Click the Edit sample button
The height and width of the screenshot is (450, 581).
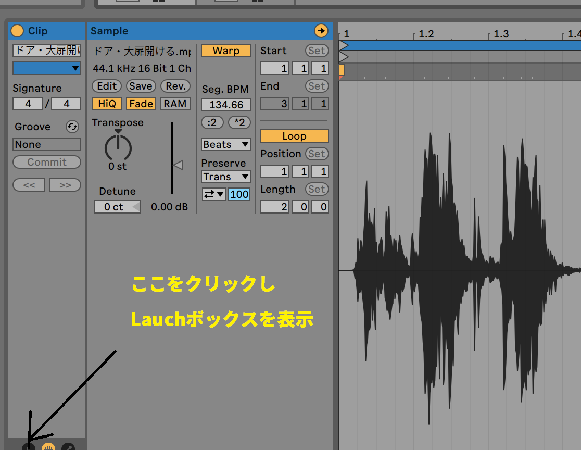[107, 86]
